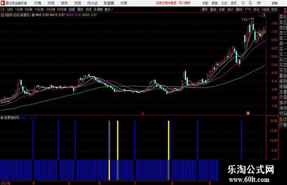Viewport: 287px width, 185px height.
Task: Open the 功能 menu
Action: pyautogui.click(x=205, y=3)
